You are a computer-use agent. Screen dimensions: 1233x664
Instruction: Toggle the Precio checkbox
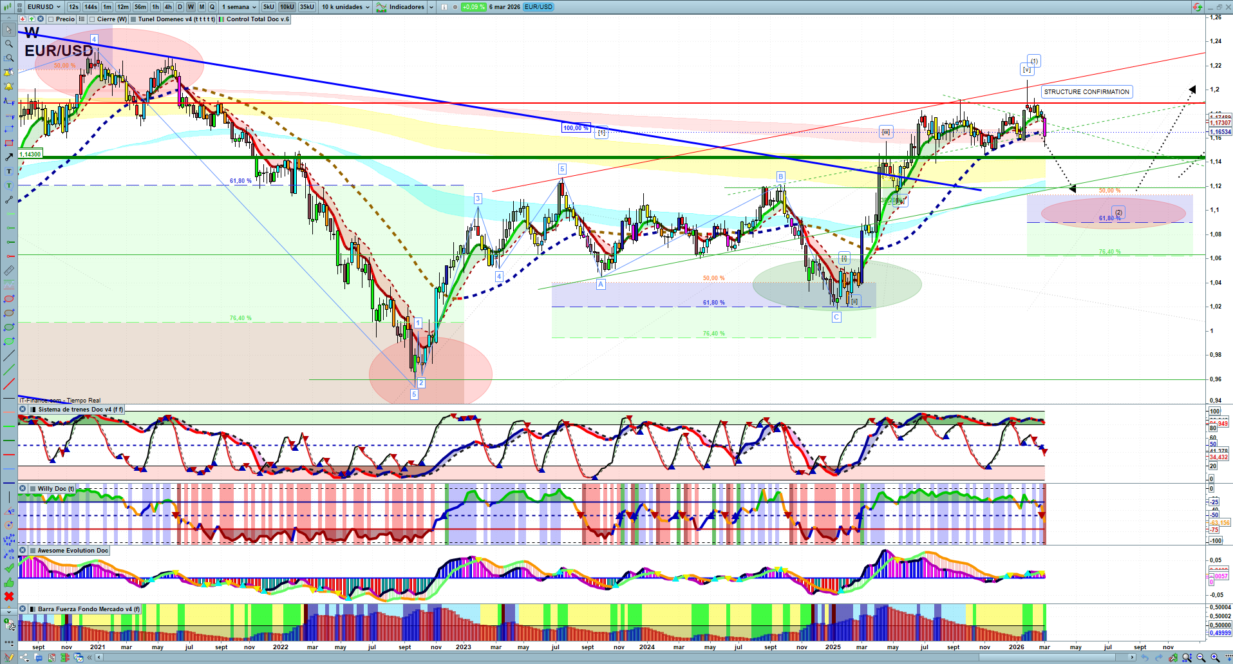(x=51, y=19)
